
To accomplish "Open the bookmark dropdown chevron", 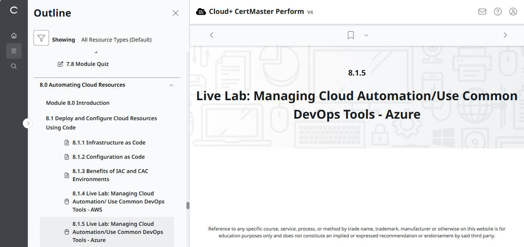I will [x=366, y=35].
